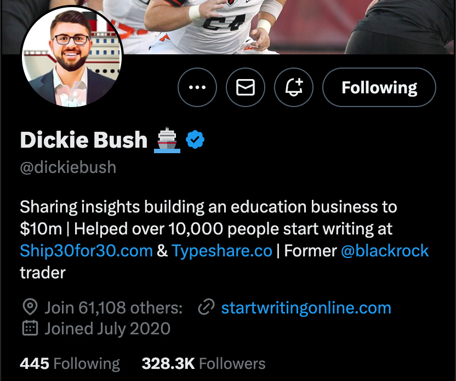
Task: Click the Dickie Bush display name
Action: 84,140
